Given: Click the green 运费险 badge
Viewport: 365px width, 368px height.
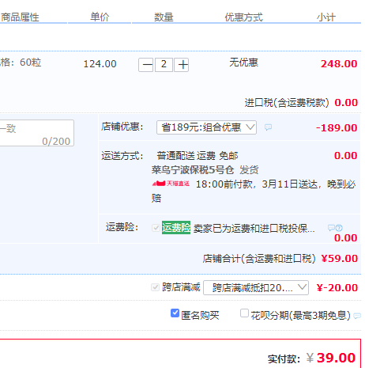Looking at the screenshot, I should 176,227.
